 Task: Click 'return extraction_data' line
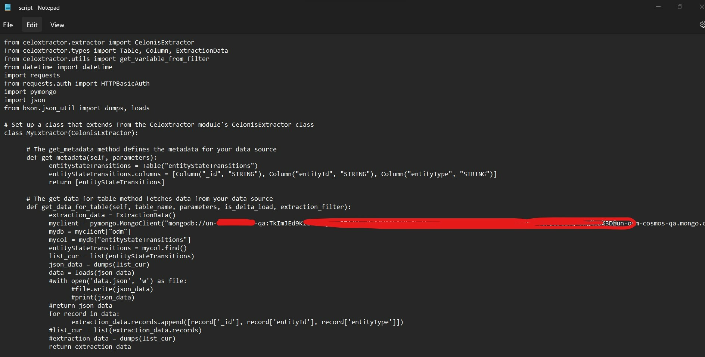click(90, 347)
